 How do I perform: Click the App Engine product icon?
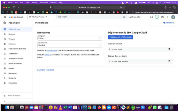pyautogui.click(x=5, y=23)
